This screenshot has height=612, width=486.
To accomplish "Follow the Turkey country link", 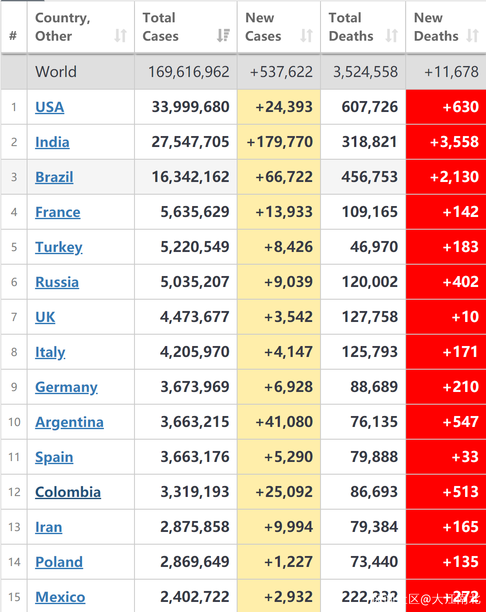I will point(59,247).
